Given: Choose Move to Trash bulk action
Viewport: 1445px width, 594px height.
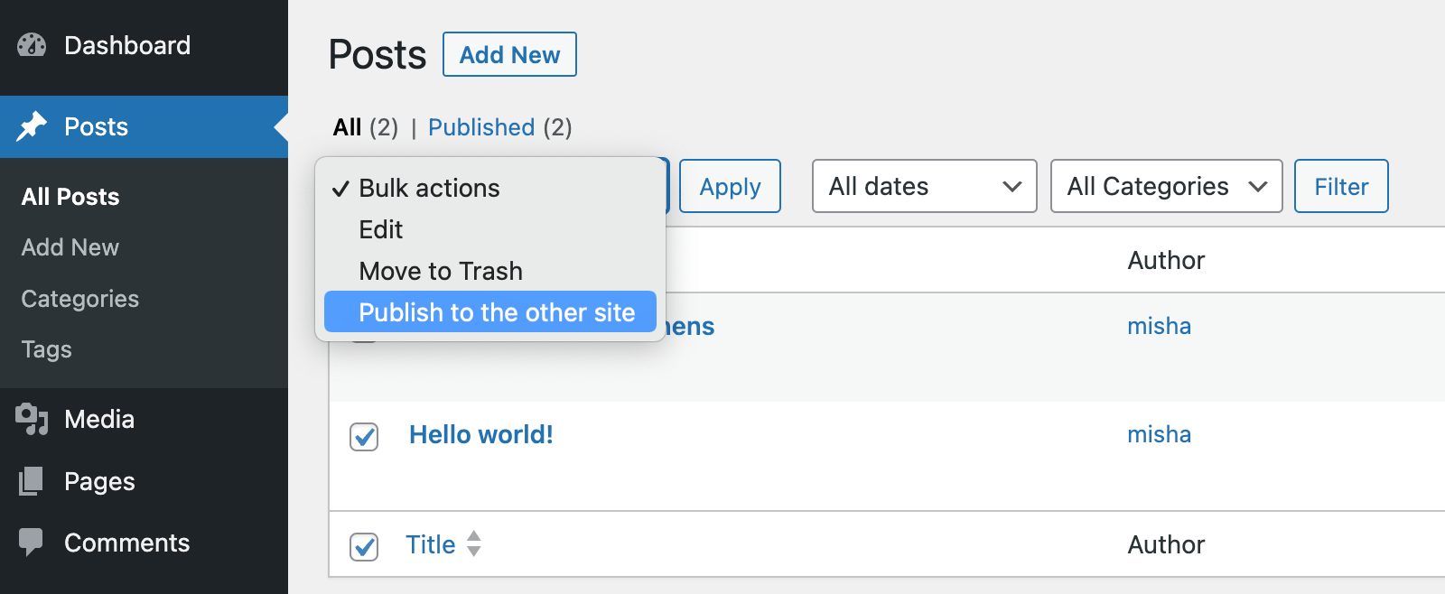Looking at the screenshot, I should 441,271.
